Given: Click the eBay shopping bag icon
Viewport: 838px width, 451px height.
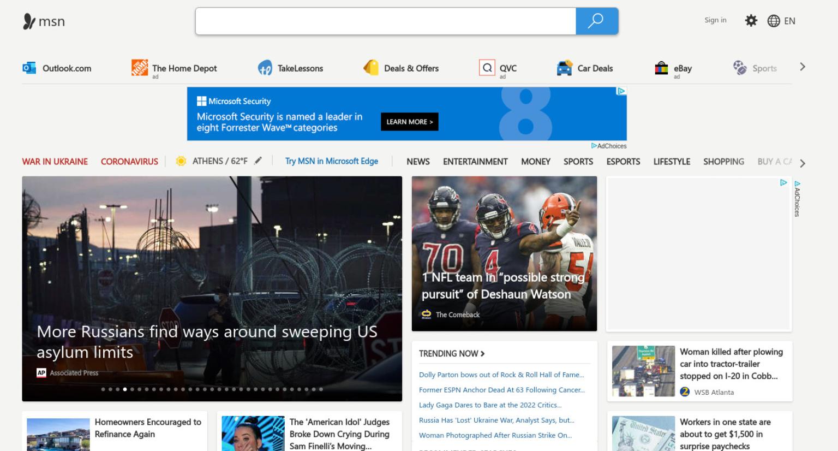Looking at the screenshot, I should pos(661,68).
